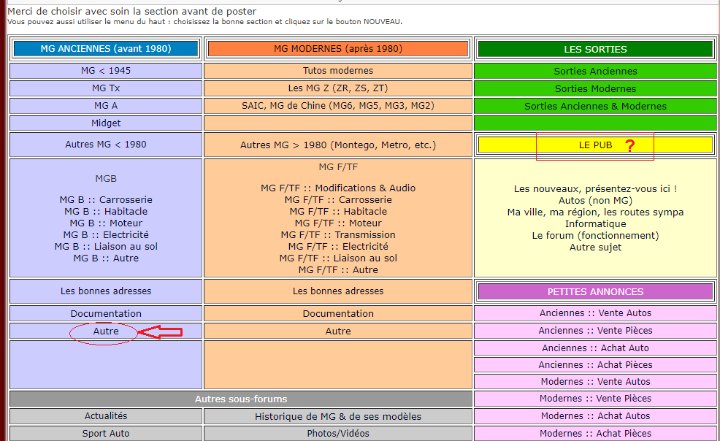This screenshot has width=720, height=441.
Task: Open Les bonnes adresses in MG Modernes column
Action: (338, 291)
